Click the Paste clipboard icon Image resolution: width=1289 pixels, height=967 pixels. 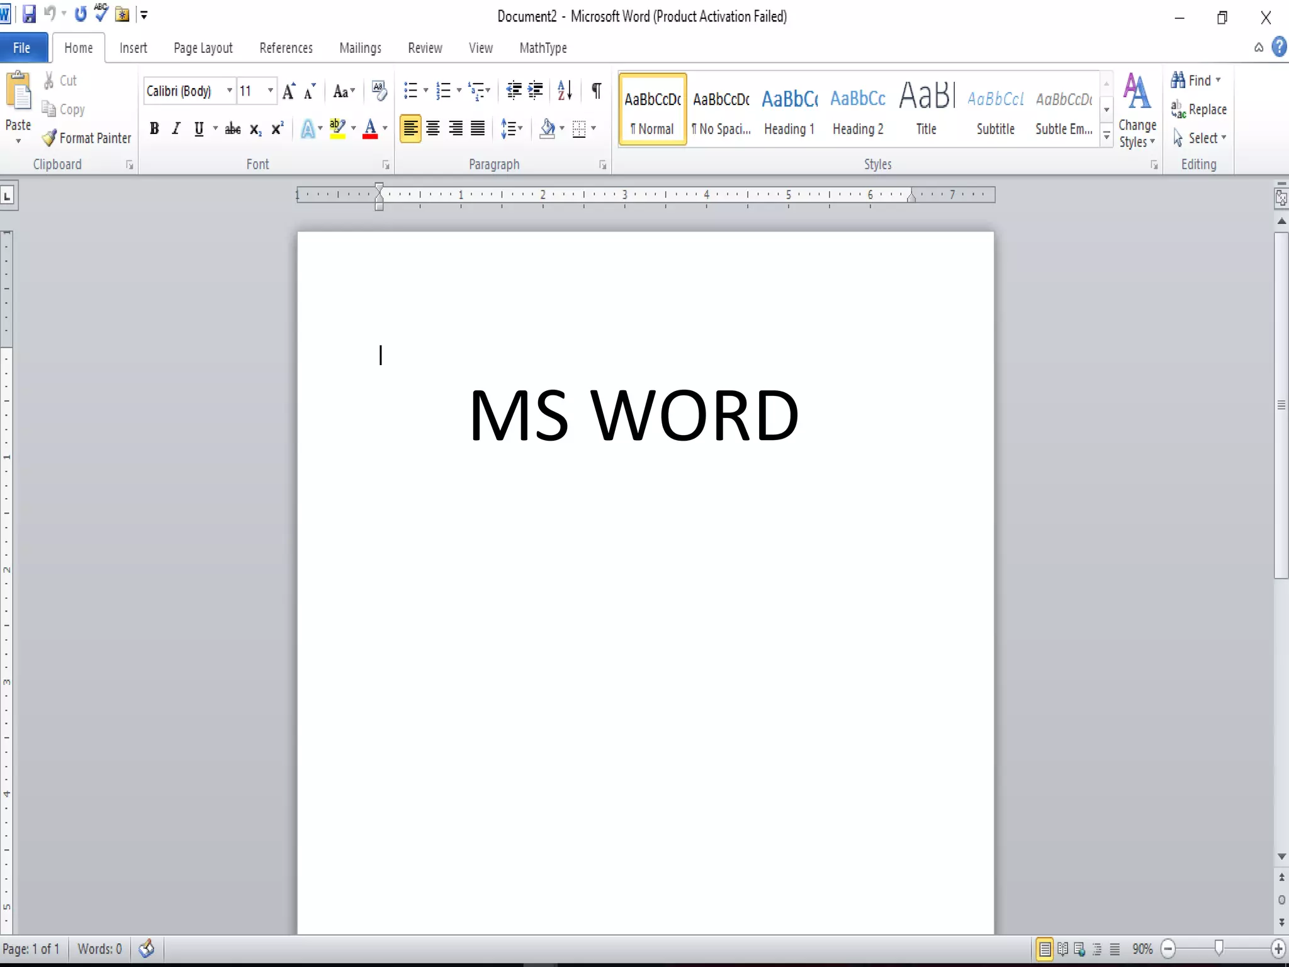(x=18, y=92)
